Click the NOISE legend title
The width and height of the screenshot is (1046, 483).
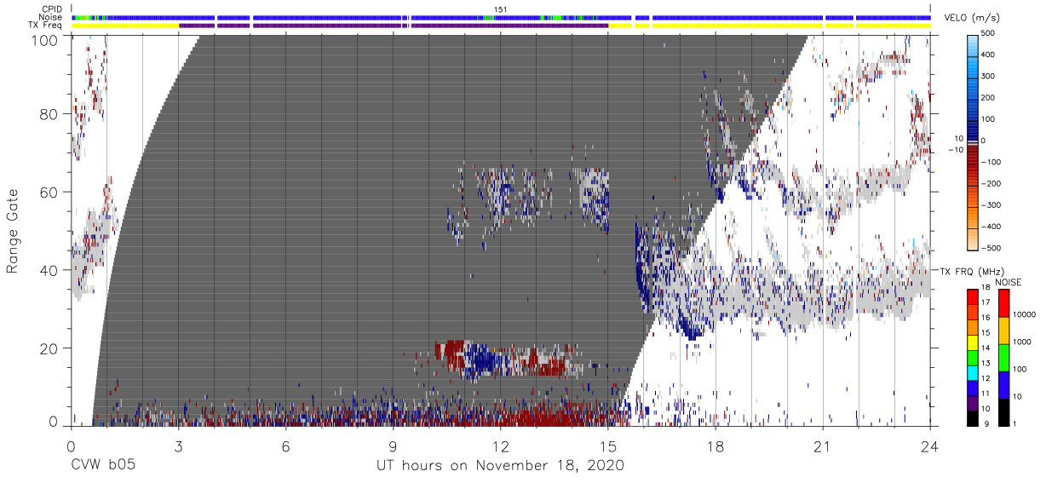point(1008,282)
